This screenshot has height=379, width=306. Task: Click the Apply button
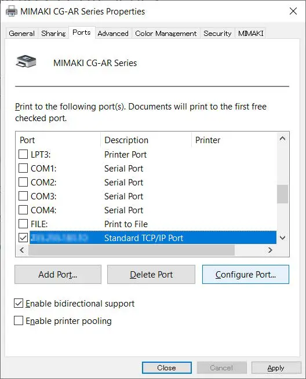(x=276, y=367)
